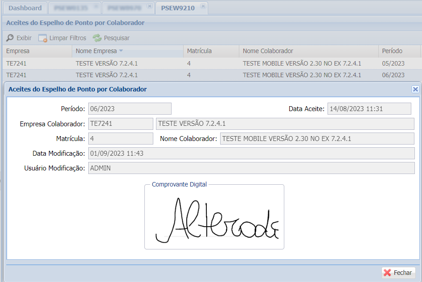Close the PSEW9210 tab

point(203,6)
